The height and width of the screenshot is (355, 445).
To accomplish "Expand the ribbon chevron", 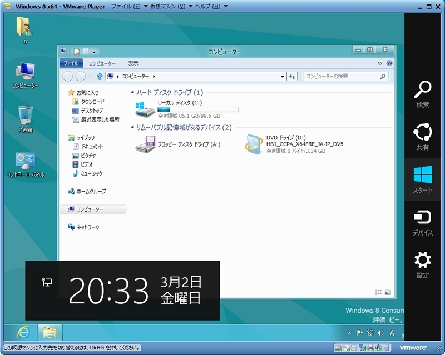I will point(380,63).
